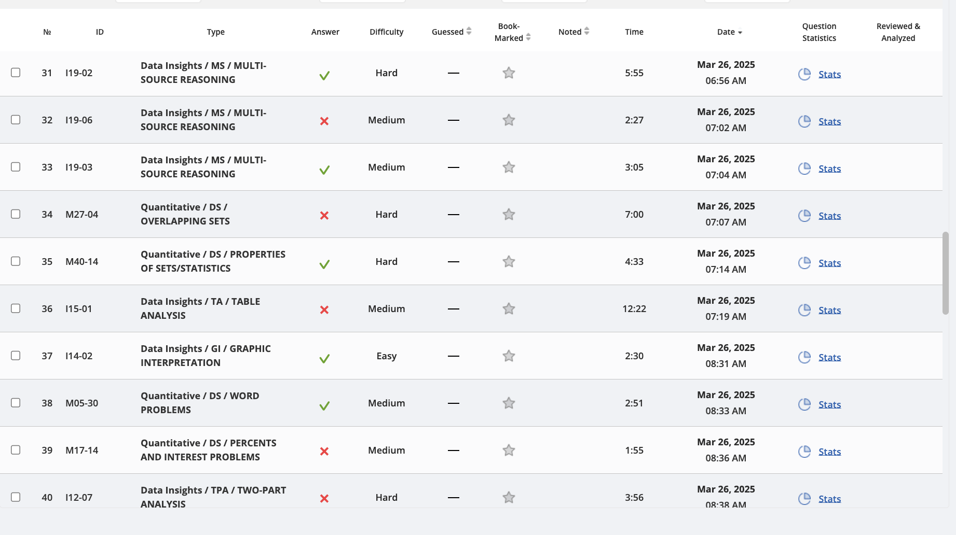Open the Stats link for question 33
This screenshot has height=535, width=956.
coord(829,169)
